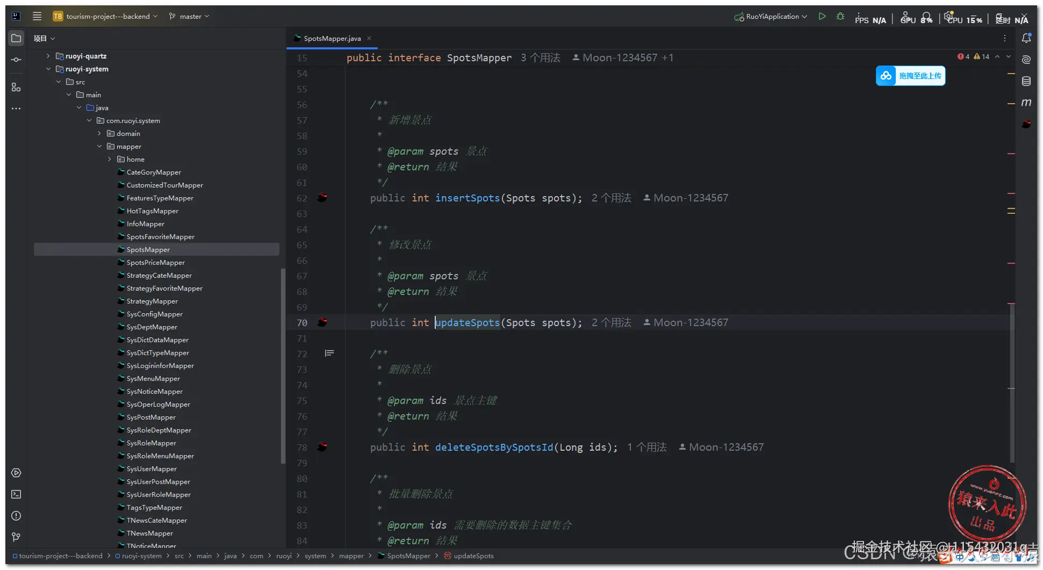This screenshot has height=570, width=1043.
Task: Click line number 70 in the gutter
Action: pyautogui.click(x=302, y=322)
